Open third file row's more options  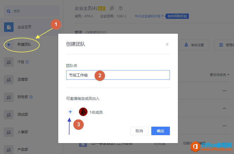(224, 126)
